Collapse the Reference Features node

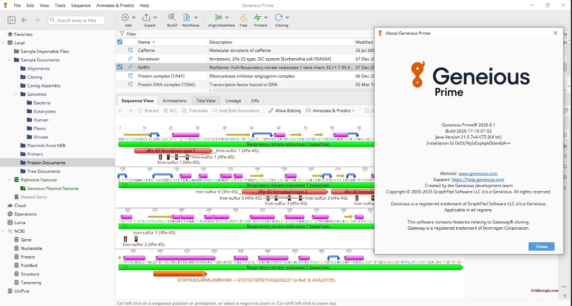9,180
